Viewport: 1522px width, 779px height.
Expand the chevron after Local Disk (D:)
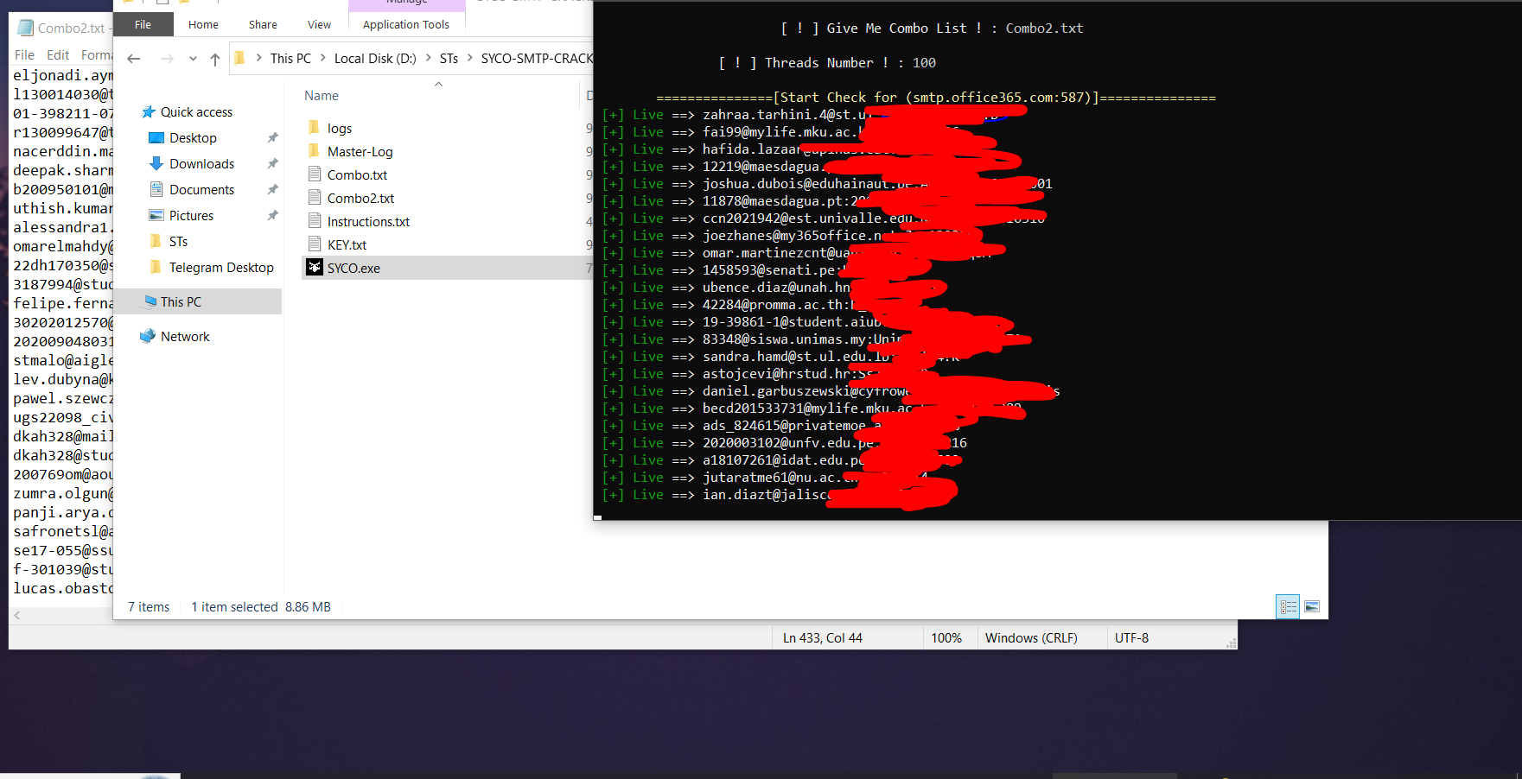pyautogui.click(x=428, y=58)
